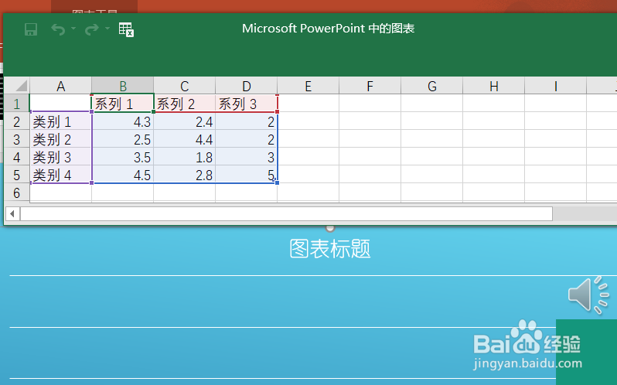This screenshot has height=385, width=617.
Task: Select column D header
Action: pyautogui.click(x=247, y=86)
